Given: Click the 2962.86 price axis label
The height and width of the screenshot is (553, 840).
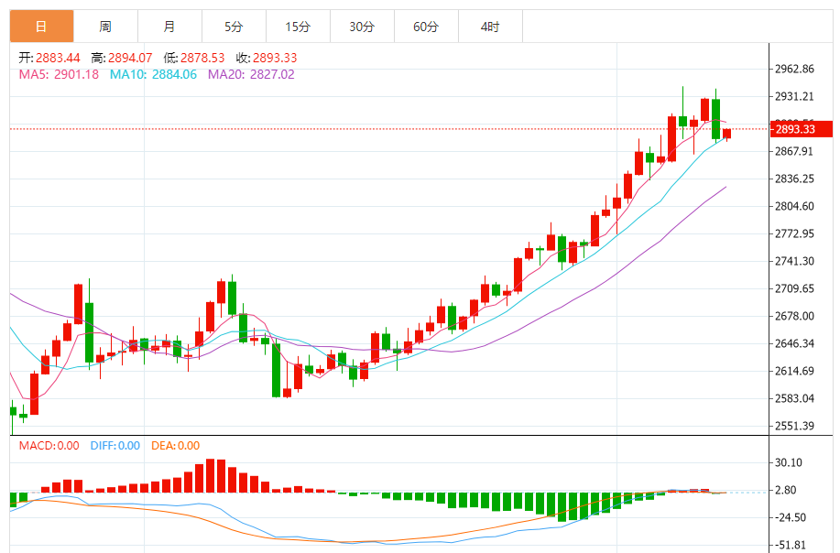Looking at the screenshot, I should point(794,69).
